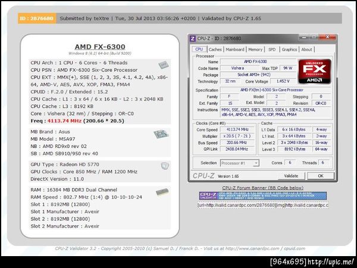Click the CPU Cache L3 8192 KB row

[x=62, y=106]
